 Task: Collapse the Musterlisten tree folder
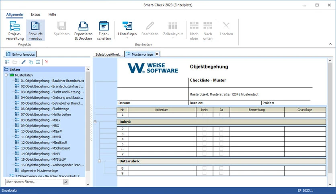coord(6,75)
